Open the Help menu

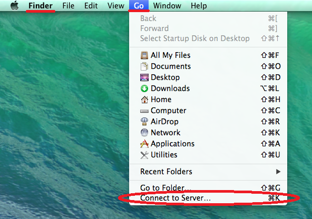[x=199, y=6]
